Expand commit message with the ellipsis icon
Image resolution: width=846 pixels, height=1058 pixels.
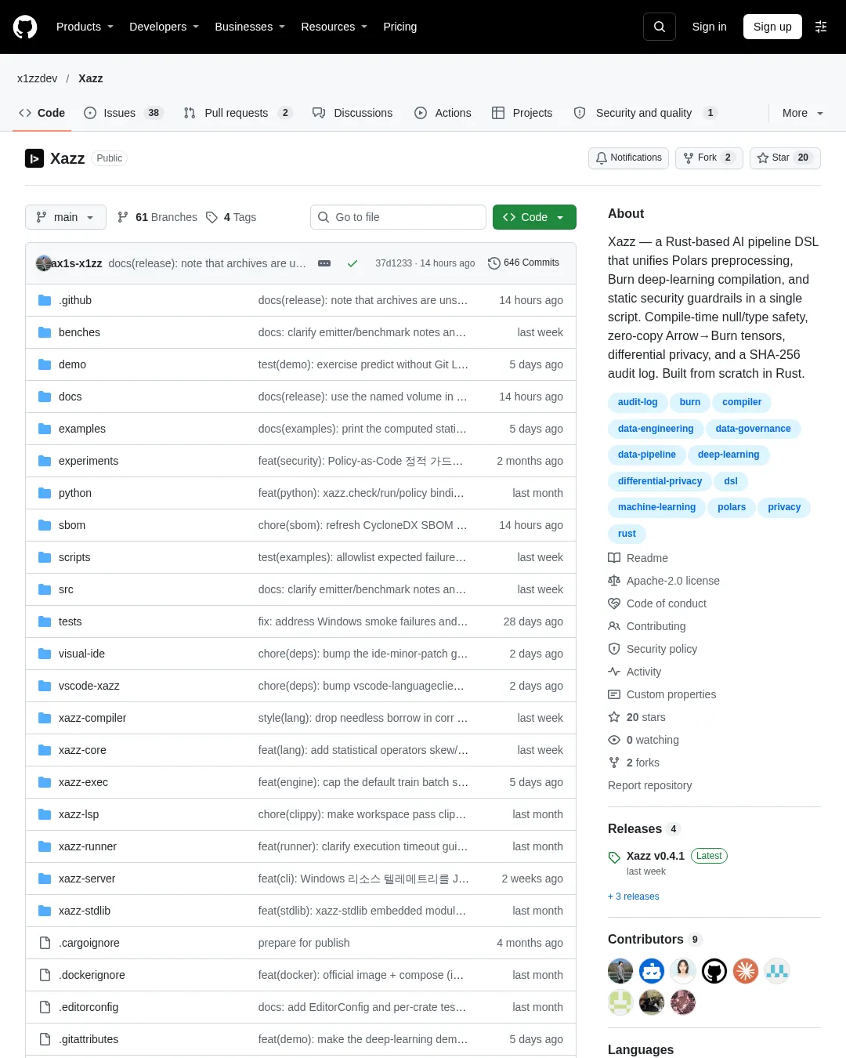[x=324, y=263]
